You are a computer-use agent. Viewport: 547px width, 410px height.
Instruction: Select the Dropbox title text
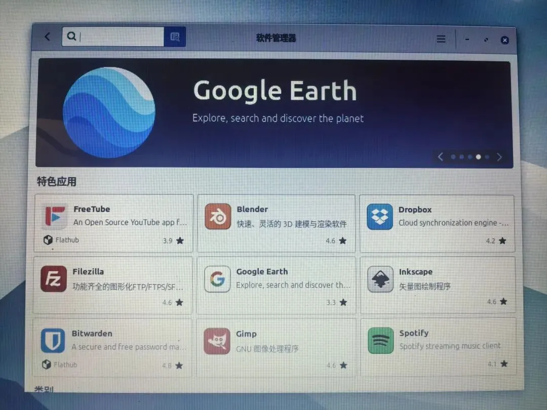[x=415, y=210]
